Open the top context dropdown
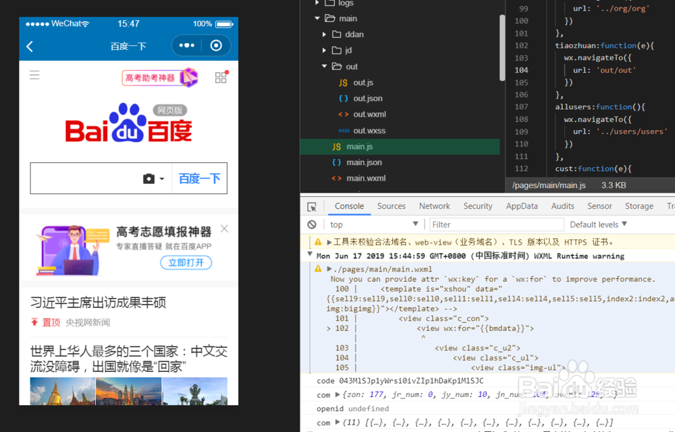The height and width of the screenshot is (432, 675). [x=374, y=224]
